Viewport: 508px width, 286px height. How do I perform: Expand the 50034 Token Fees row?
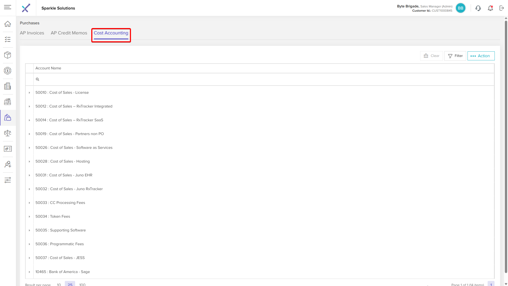pos(29,217)
